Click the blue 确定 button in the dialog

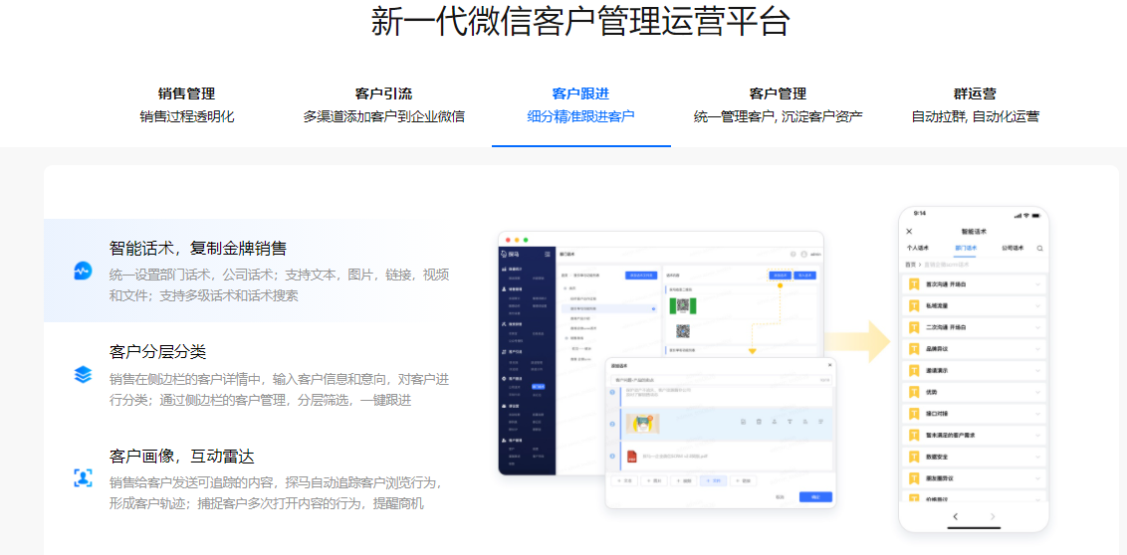[x=815, y=497]
